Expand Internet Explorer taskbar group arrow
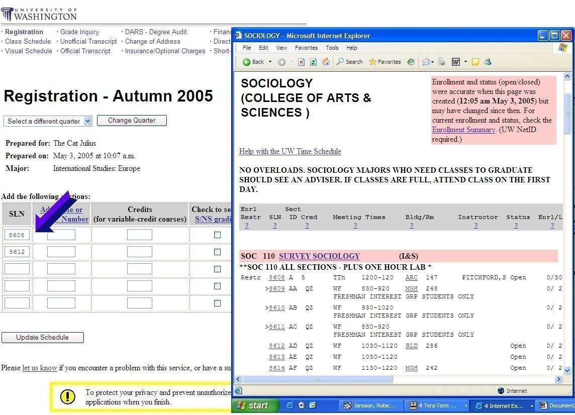The width and height of the screenshot is (575, 415). pos(532,406)
